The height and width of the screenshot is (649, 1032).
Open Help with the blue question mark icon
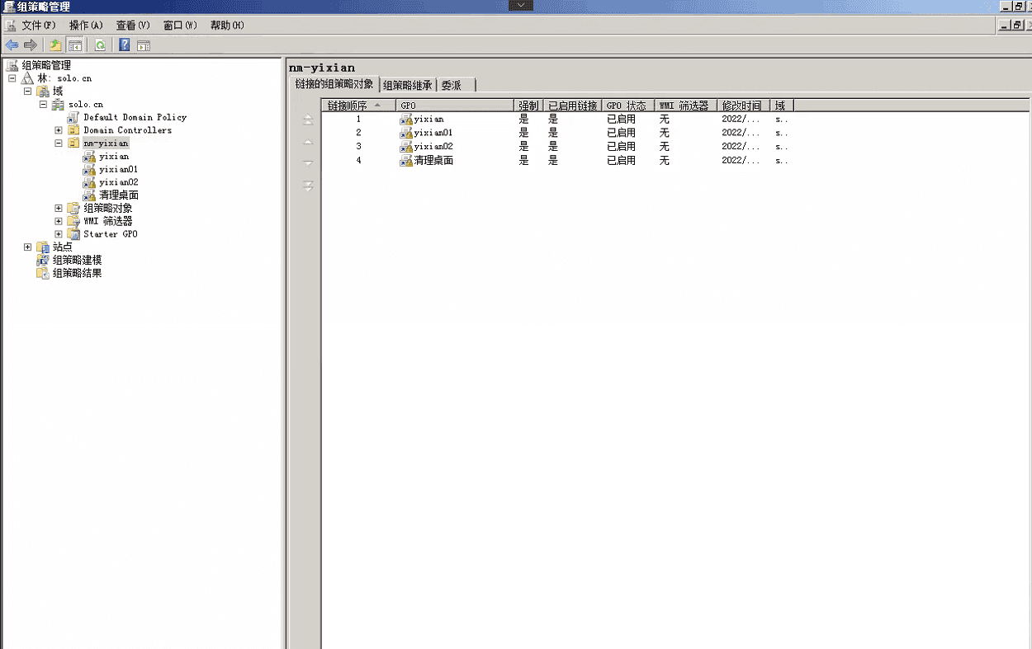125,45
